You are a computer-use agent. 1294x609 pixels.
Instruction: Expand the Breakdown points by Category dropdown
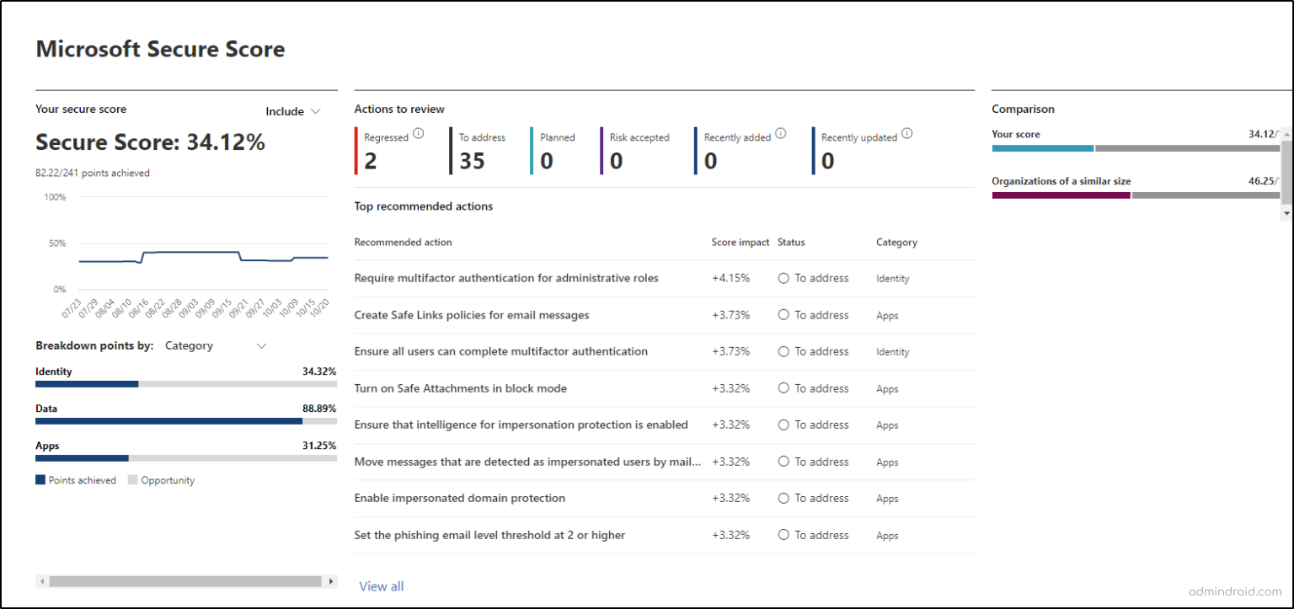pyautogui.click(x=216, y=346)
